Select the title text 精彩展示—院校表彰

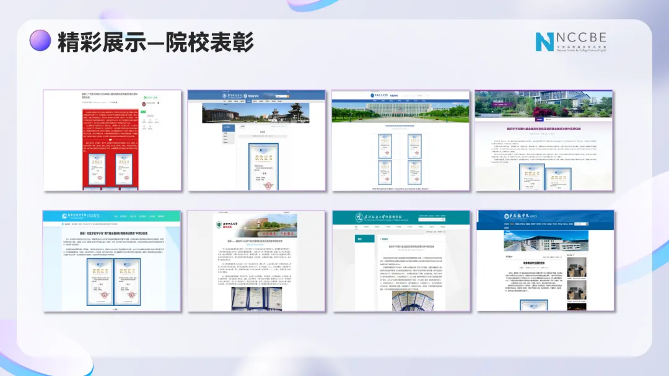tap(155, 42)
